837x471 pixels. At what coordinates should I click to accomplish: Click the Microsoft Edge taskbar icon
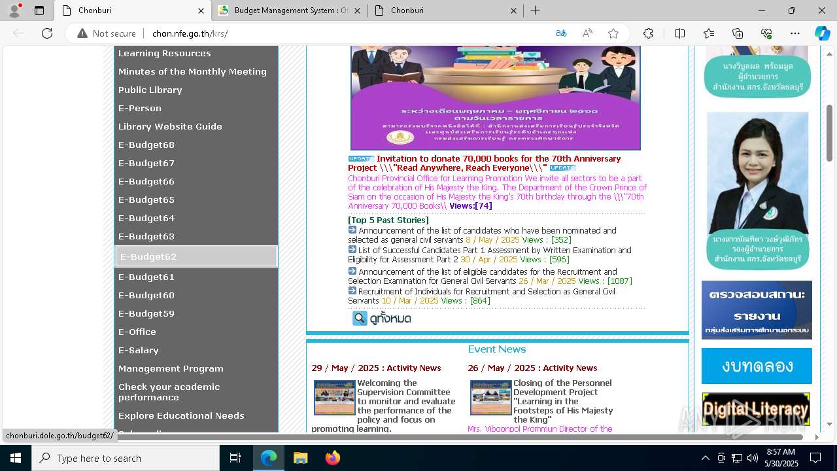click(x=269, y=458)
